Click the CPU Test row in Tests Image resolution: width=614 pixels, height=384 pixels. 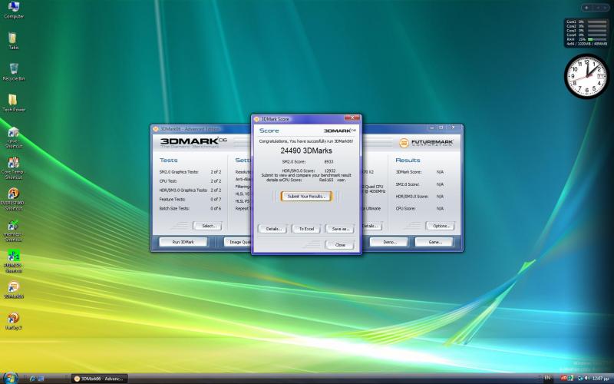coord(190,181)
